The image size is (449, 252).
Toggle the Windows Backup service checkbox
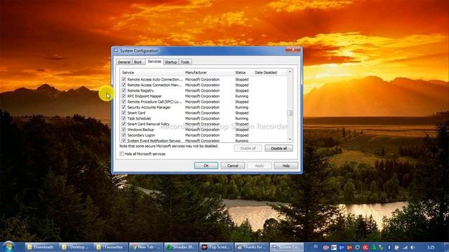point(123,129)
